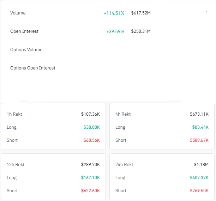216x201 pixels.
Task: Click the Volume row label
Action: [18, 13]
